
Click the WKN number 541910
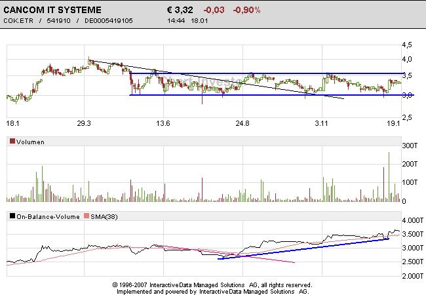click(x=58, y=20)
